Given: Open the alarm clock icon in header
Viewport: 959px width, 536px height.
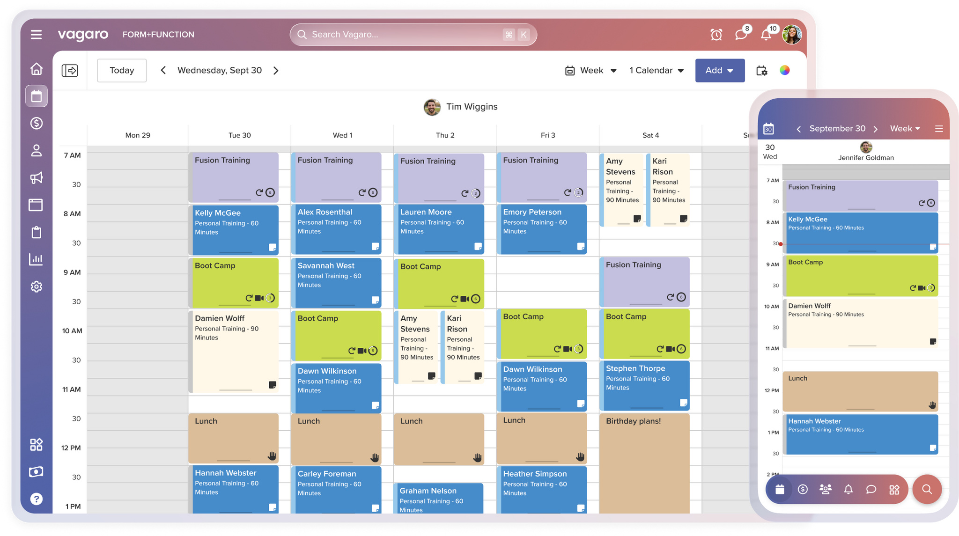Looking at the screenshot, I should click(716, 35).
